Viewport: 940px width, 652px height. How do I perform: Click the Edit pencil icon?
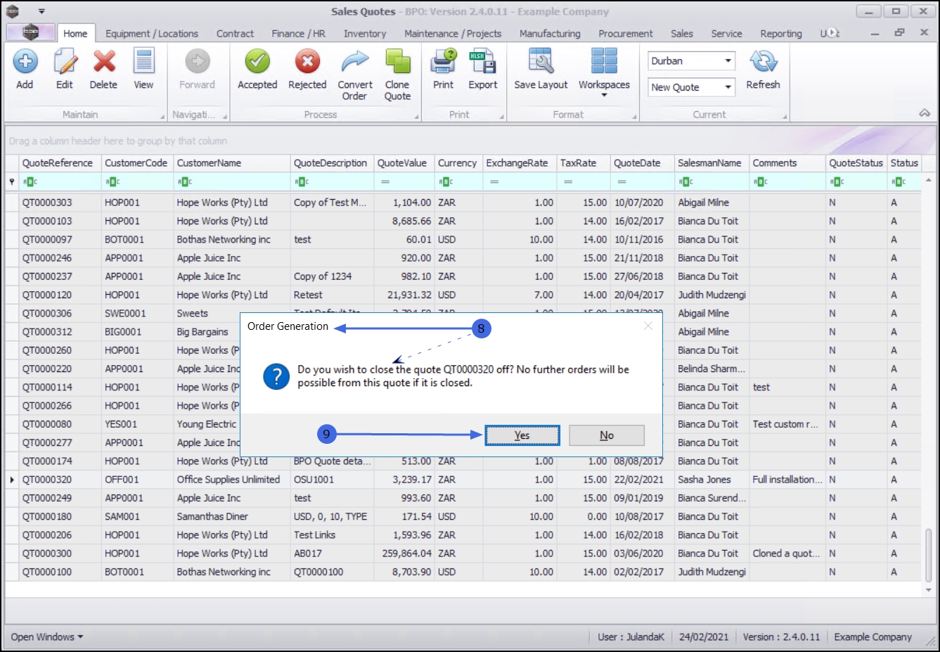click(x=65, y=63)
